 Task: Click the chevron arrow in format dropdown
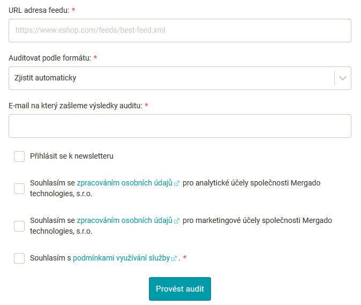[343, 78]
